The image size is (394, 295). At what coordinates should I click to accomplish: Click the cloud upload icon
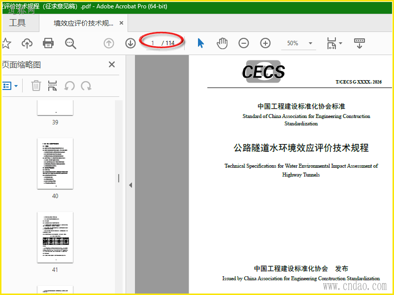27,43
